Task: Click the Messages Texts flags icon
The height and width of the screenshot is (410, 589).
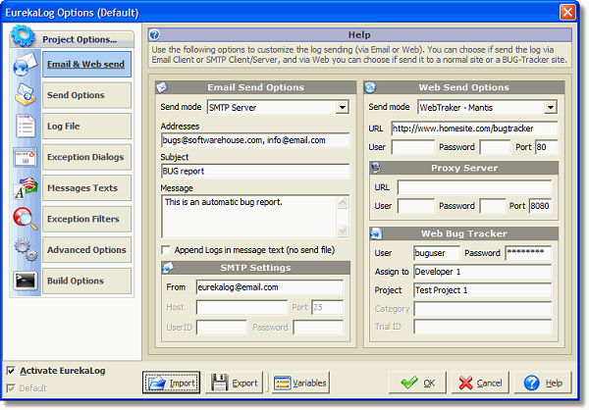Action: point(26,187)
